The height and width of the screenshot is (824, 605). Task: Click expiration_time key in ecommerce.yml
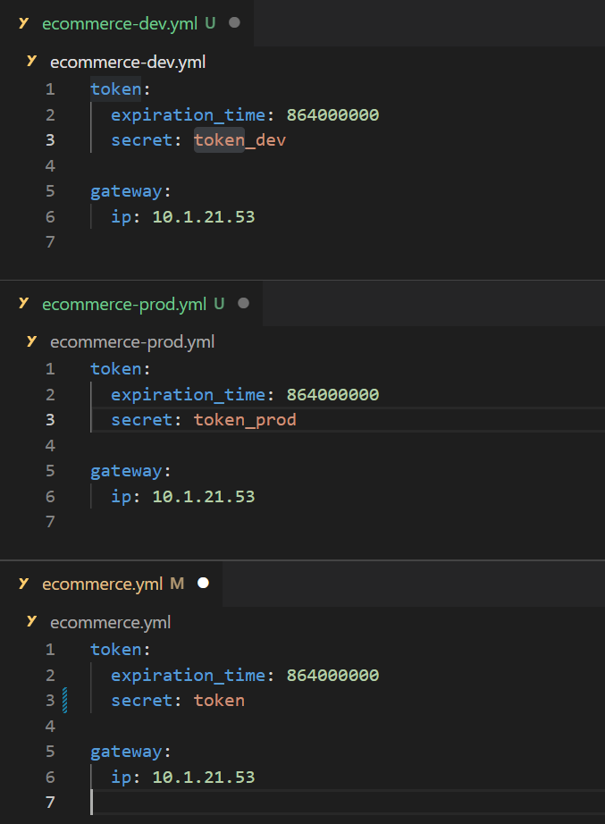(x=189, y=675)
